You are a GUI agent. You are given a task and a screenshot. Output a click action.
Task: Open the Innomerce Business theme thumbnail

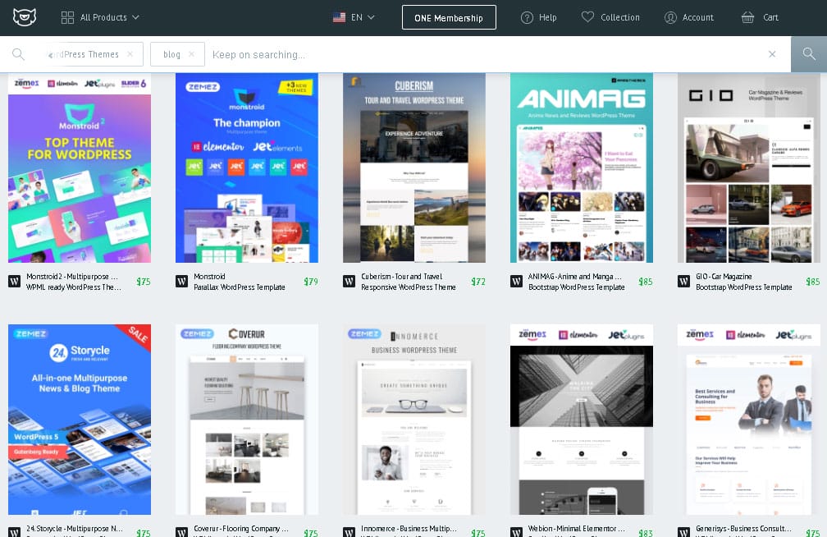pyautogui.click(x=413, y=419)
